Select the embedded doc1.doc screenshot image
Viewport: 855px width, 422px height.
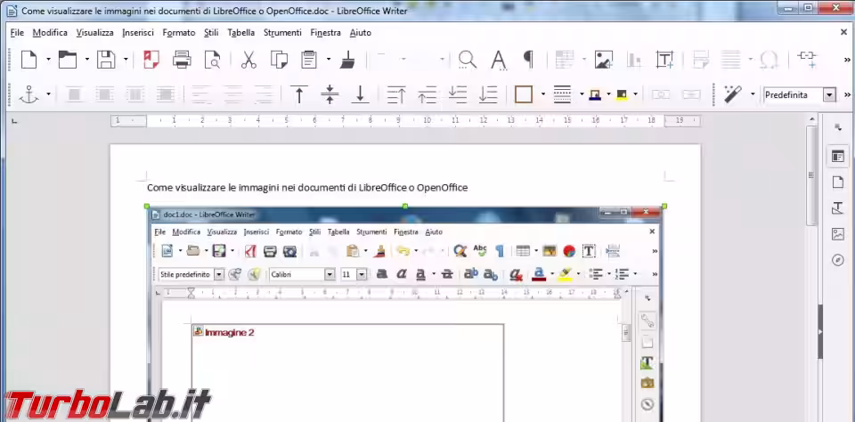[405, 313]
